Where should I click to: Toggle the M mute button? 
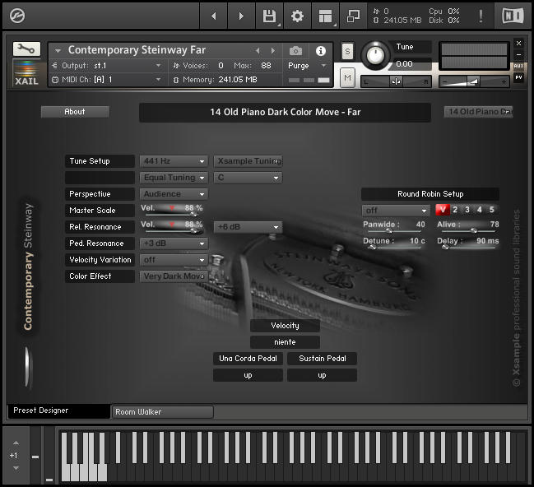pyautogui.click(x=347, y=77)
